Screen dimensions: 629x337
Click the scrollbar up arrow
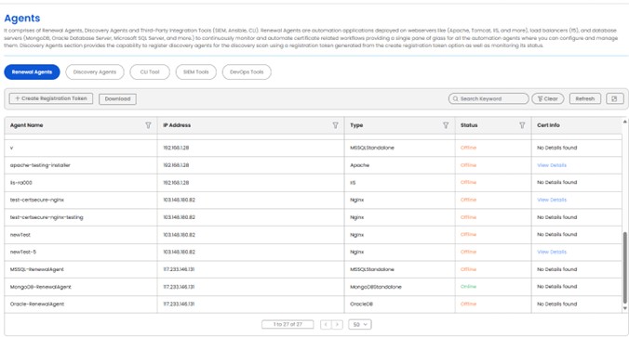point(624,122)
